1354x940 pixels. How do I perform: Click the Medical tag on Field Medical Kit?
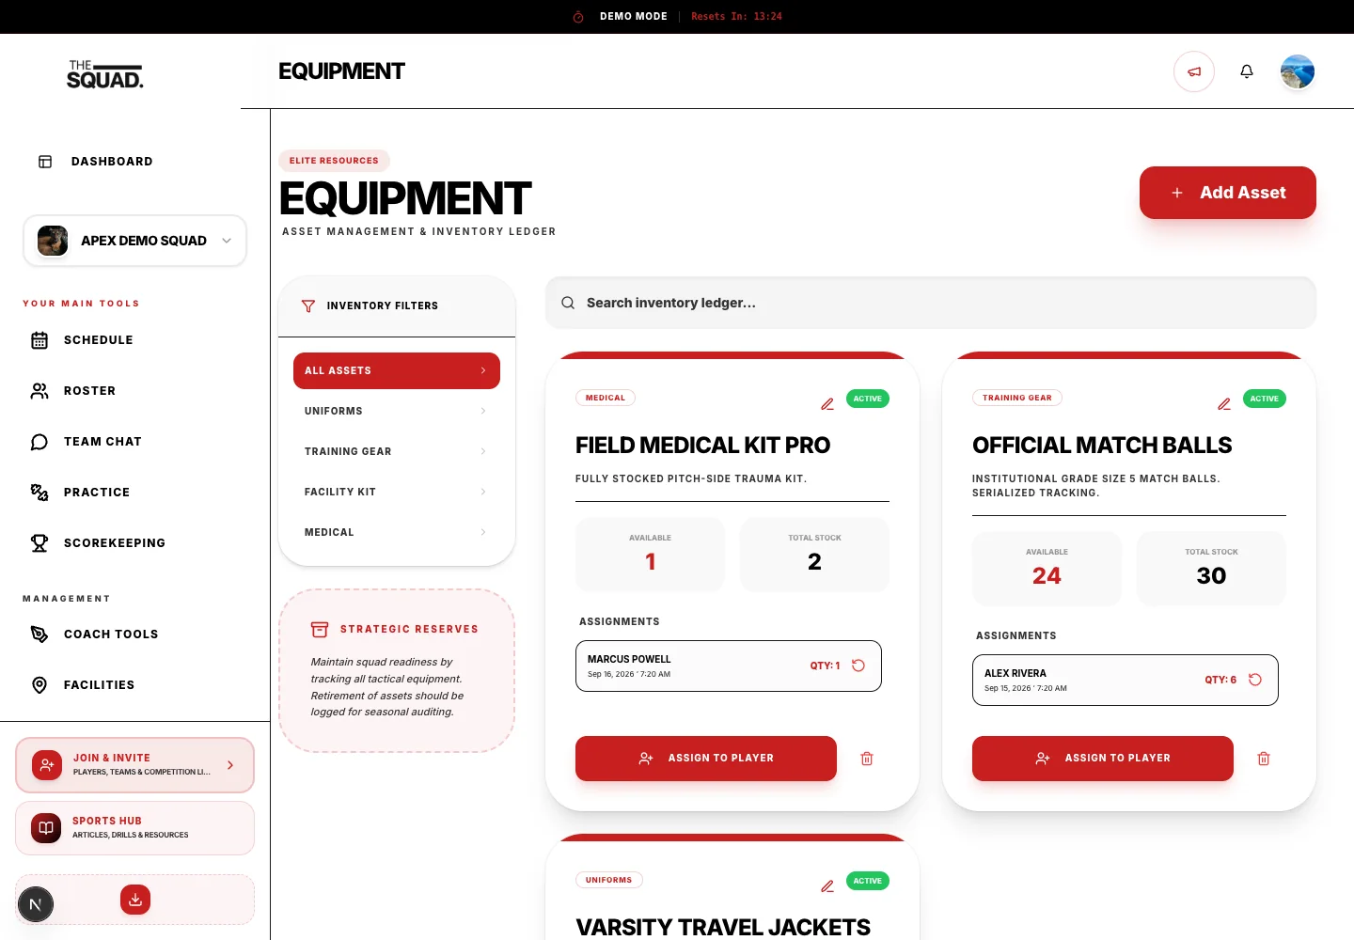[606, 398]
